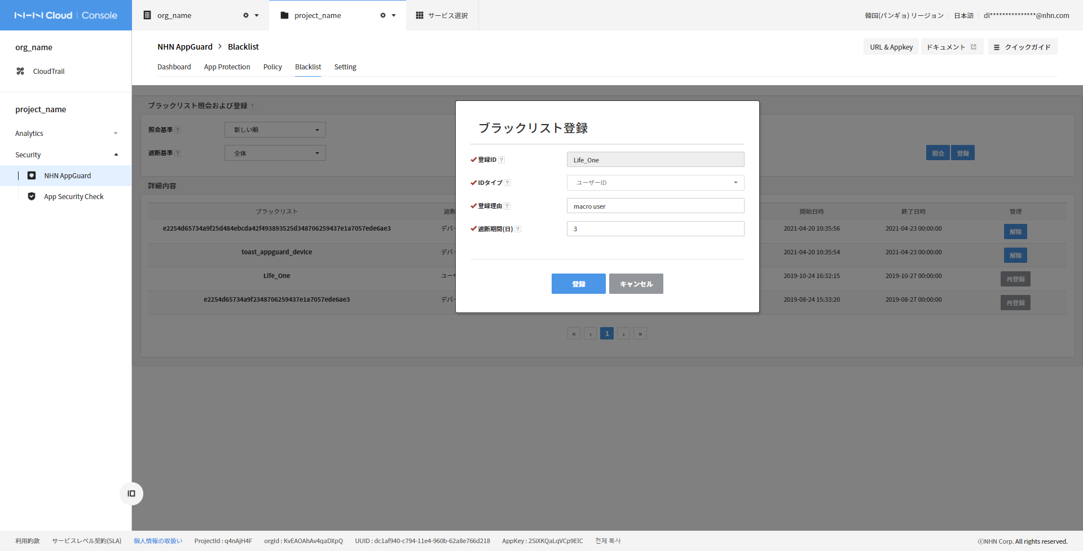Click the CloudTrail icon
1083x551 pixels.
pos(20,71)
